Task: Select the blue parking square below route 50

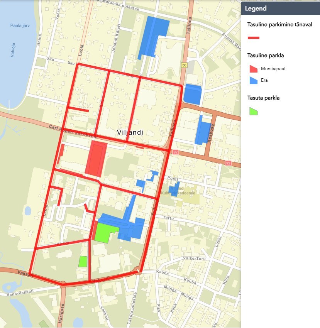Action: pyautogui.click(x=192, y=94)
